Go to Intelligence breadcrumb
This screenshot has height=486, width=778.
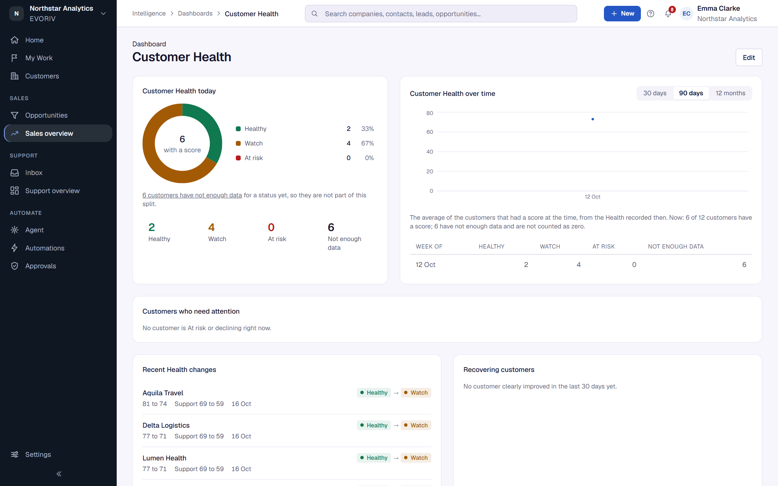click(x=149, y=14)
